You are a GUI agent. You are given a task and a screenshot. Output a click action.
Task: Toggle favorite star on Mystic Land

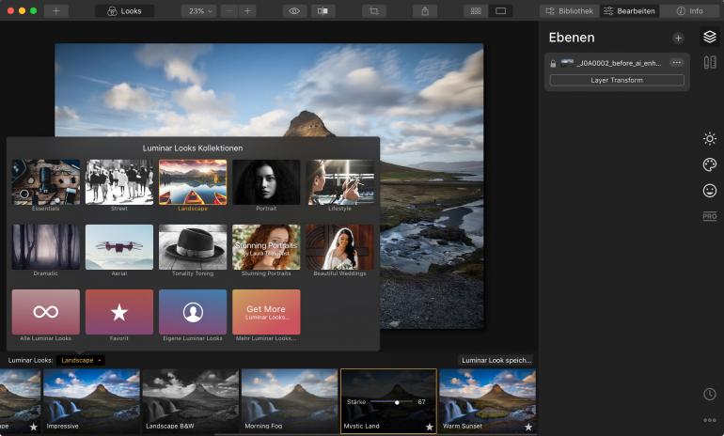[x=430, y=427]
